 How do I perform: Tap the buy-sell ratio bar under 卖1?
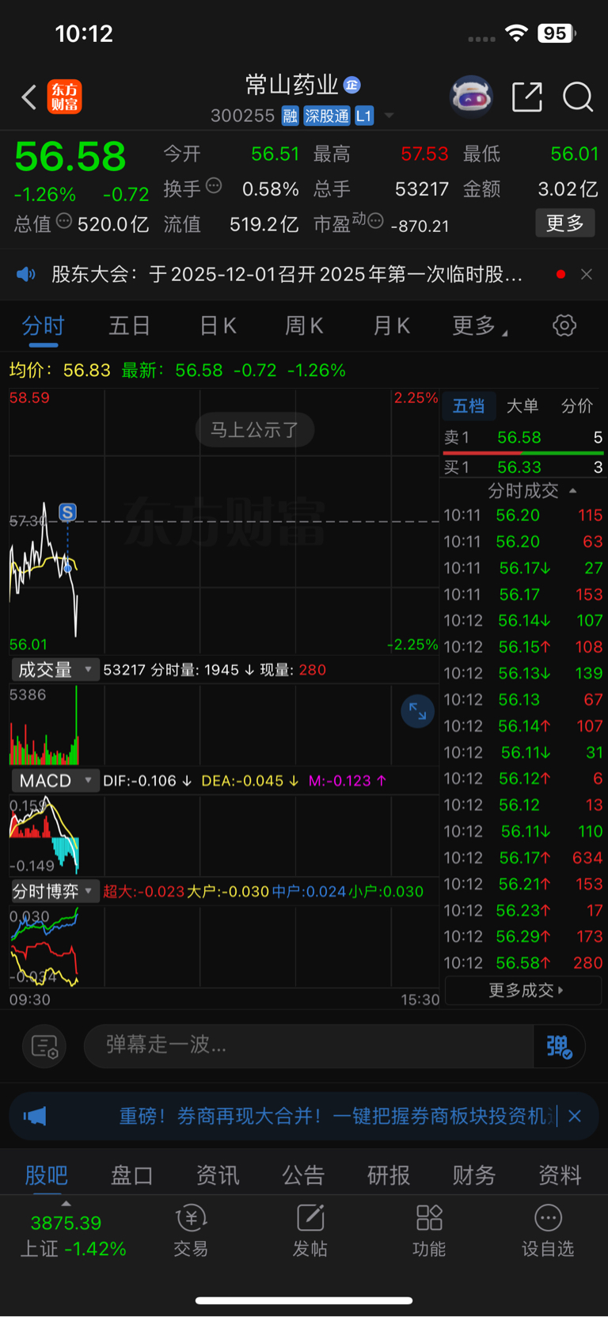click(522, 454)
